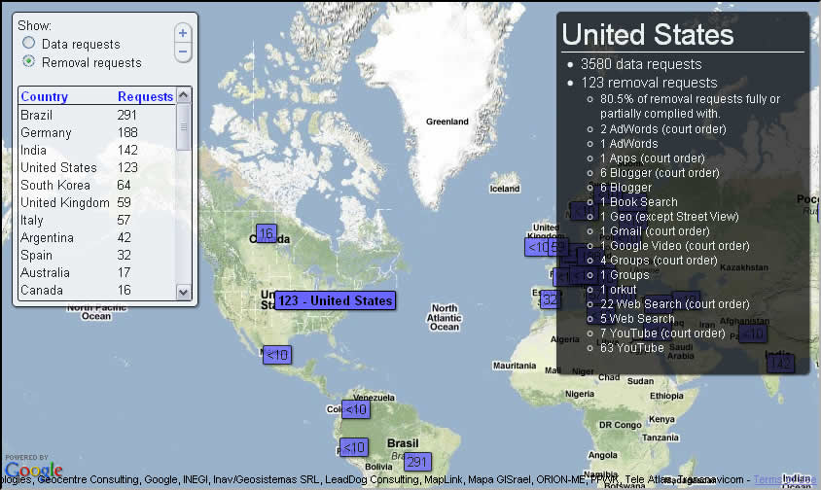Click the 291 marker on Brazil
Viewport: 821px width, 490px height.
[x=417, y=462]
